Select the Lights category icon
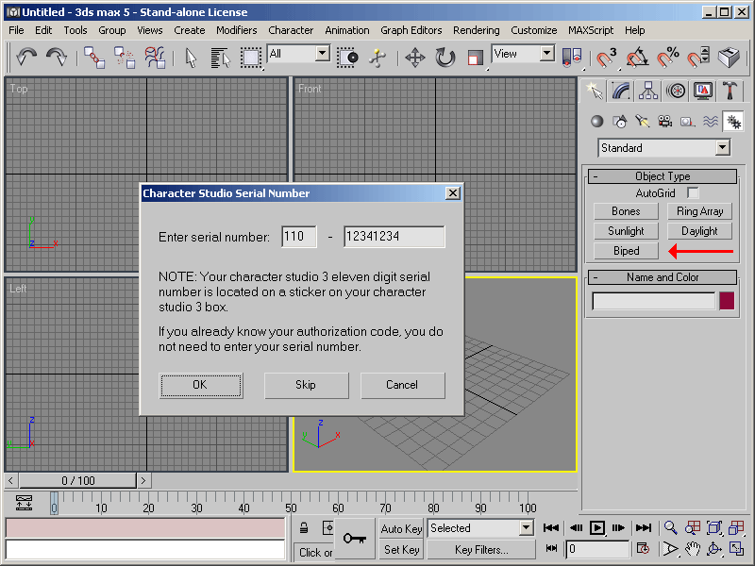 pos(643,122)
